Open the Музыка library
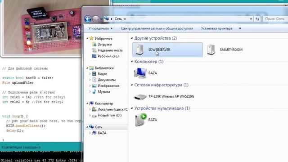 [104, 91]
